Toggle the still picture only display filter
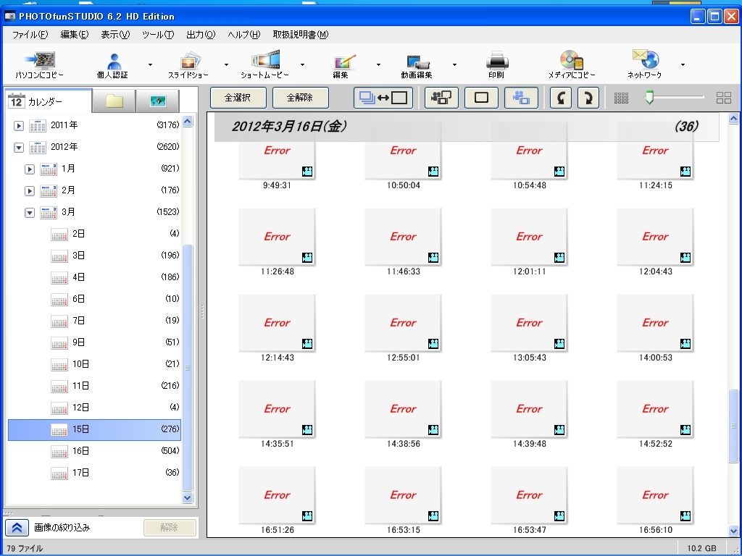Screen dimensions: 742x556 [x=481, y=98]
